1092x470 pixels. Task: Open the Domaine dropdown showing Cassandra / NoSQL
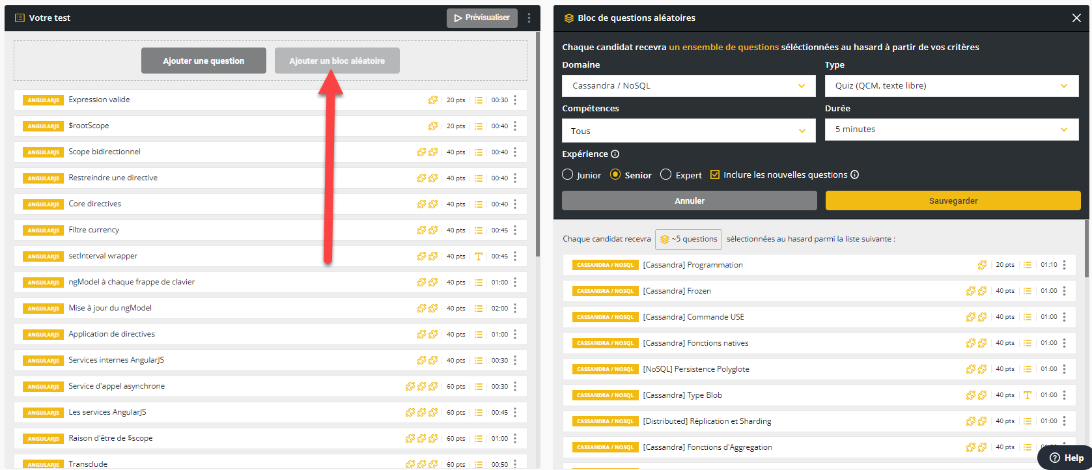(x=688, y=86)
